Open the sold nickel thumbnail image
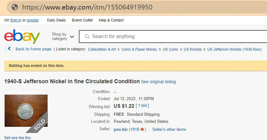Viewport: 267px width, 140px height. pos(26,111)
